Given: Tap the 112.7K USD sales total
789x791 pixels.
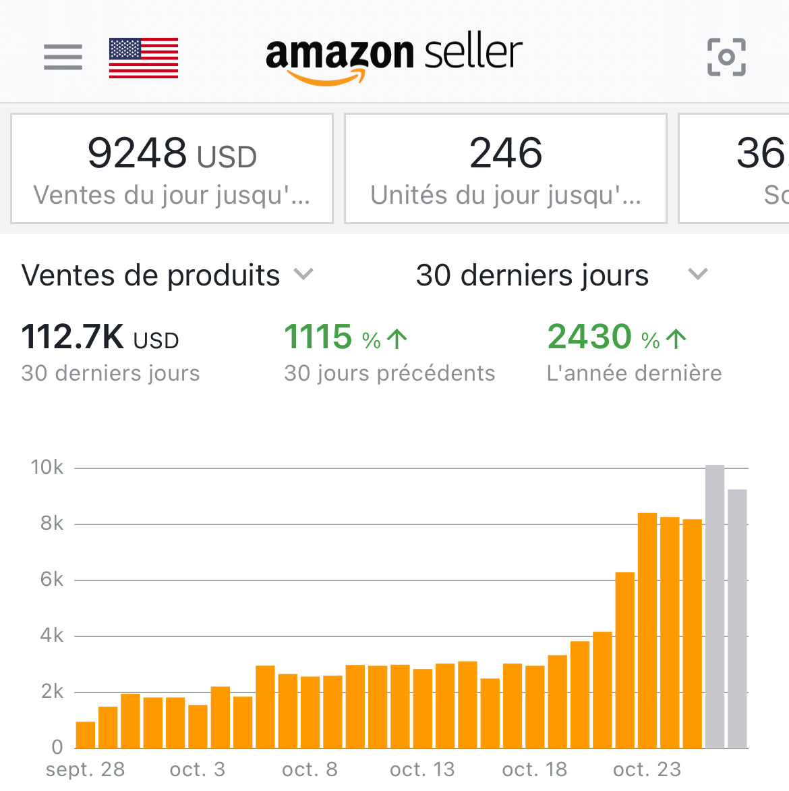Looking at the screenshot, I should coord(100,337).
